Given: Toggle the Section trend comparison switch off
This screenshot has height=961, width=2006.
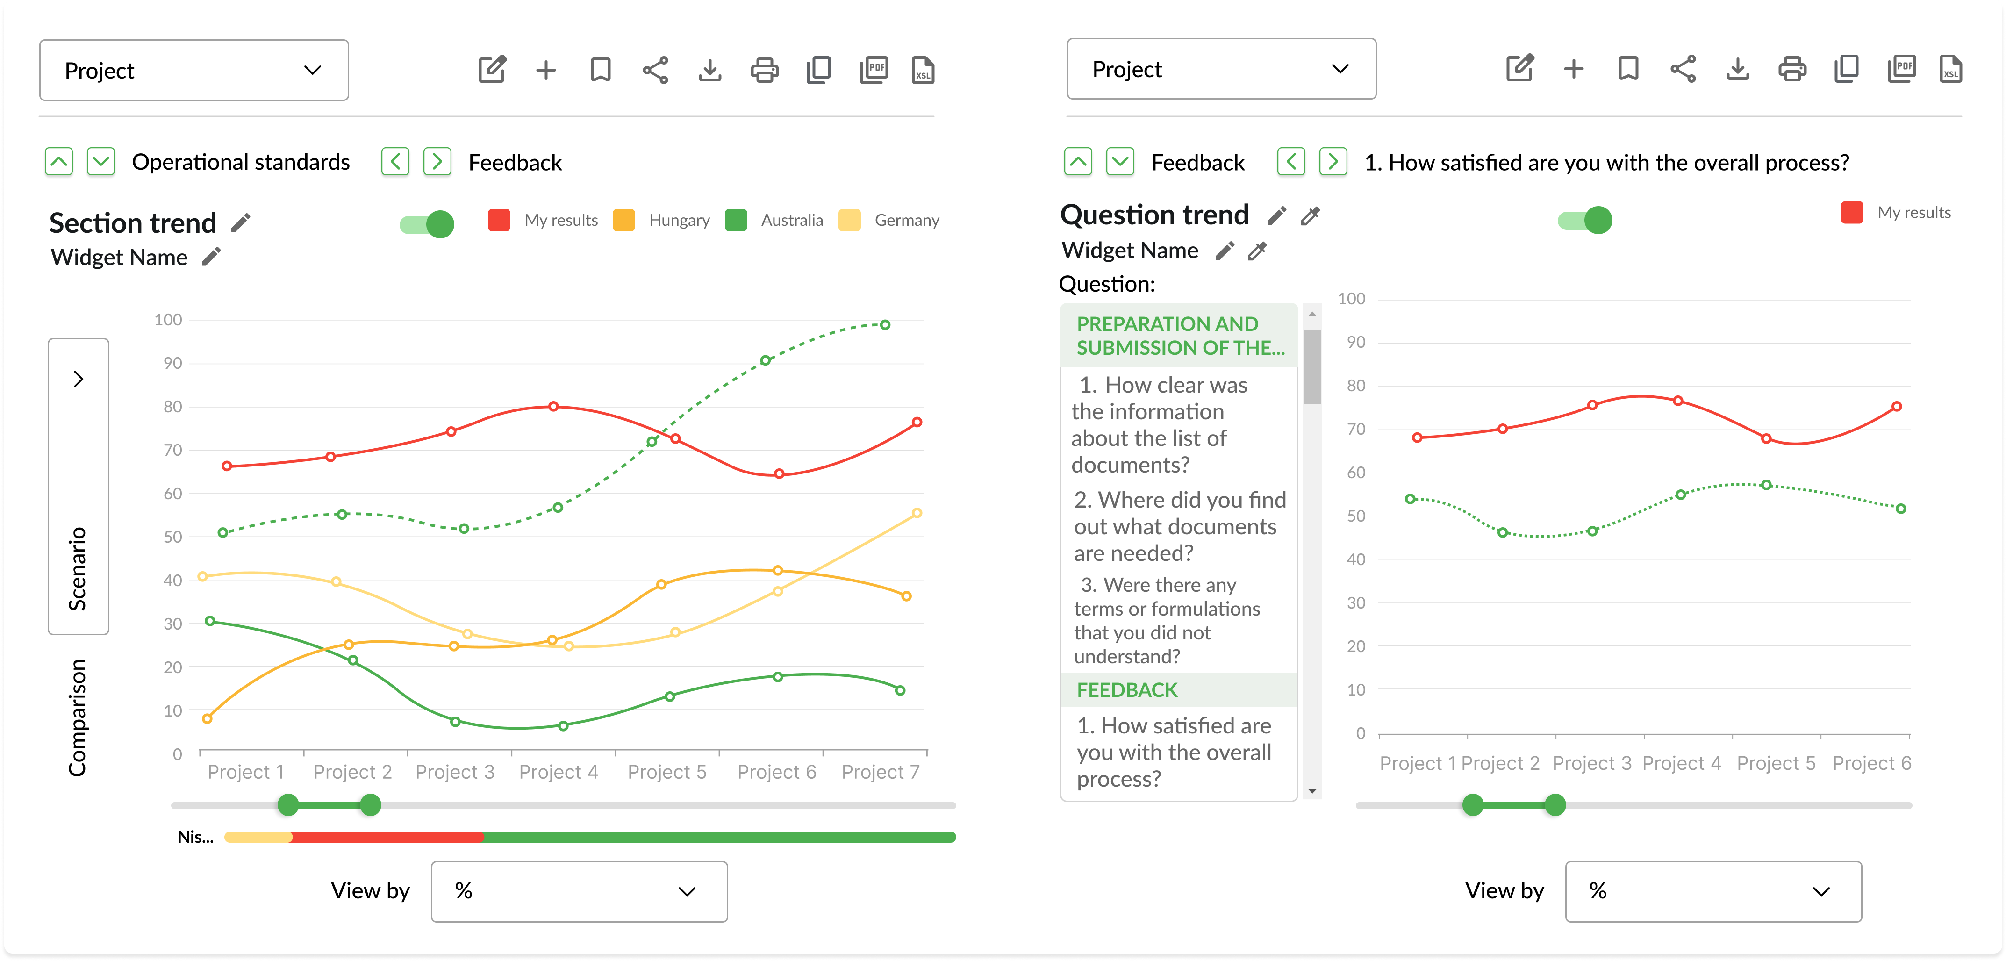Looking at the screenshot, I should (x=428, y=224).
